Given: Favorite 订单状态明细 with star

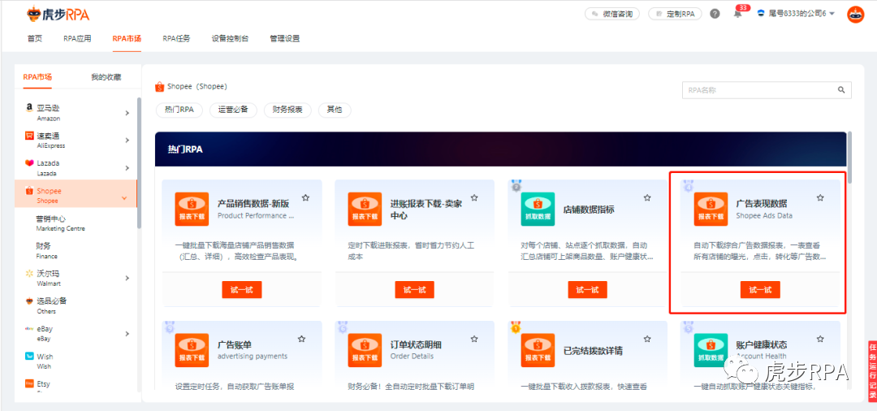Looking at the screenshot, I should click(474, 339).
